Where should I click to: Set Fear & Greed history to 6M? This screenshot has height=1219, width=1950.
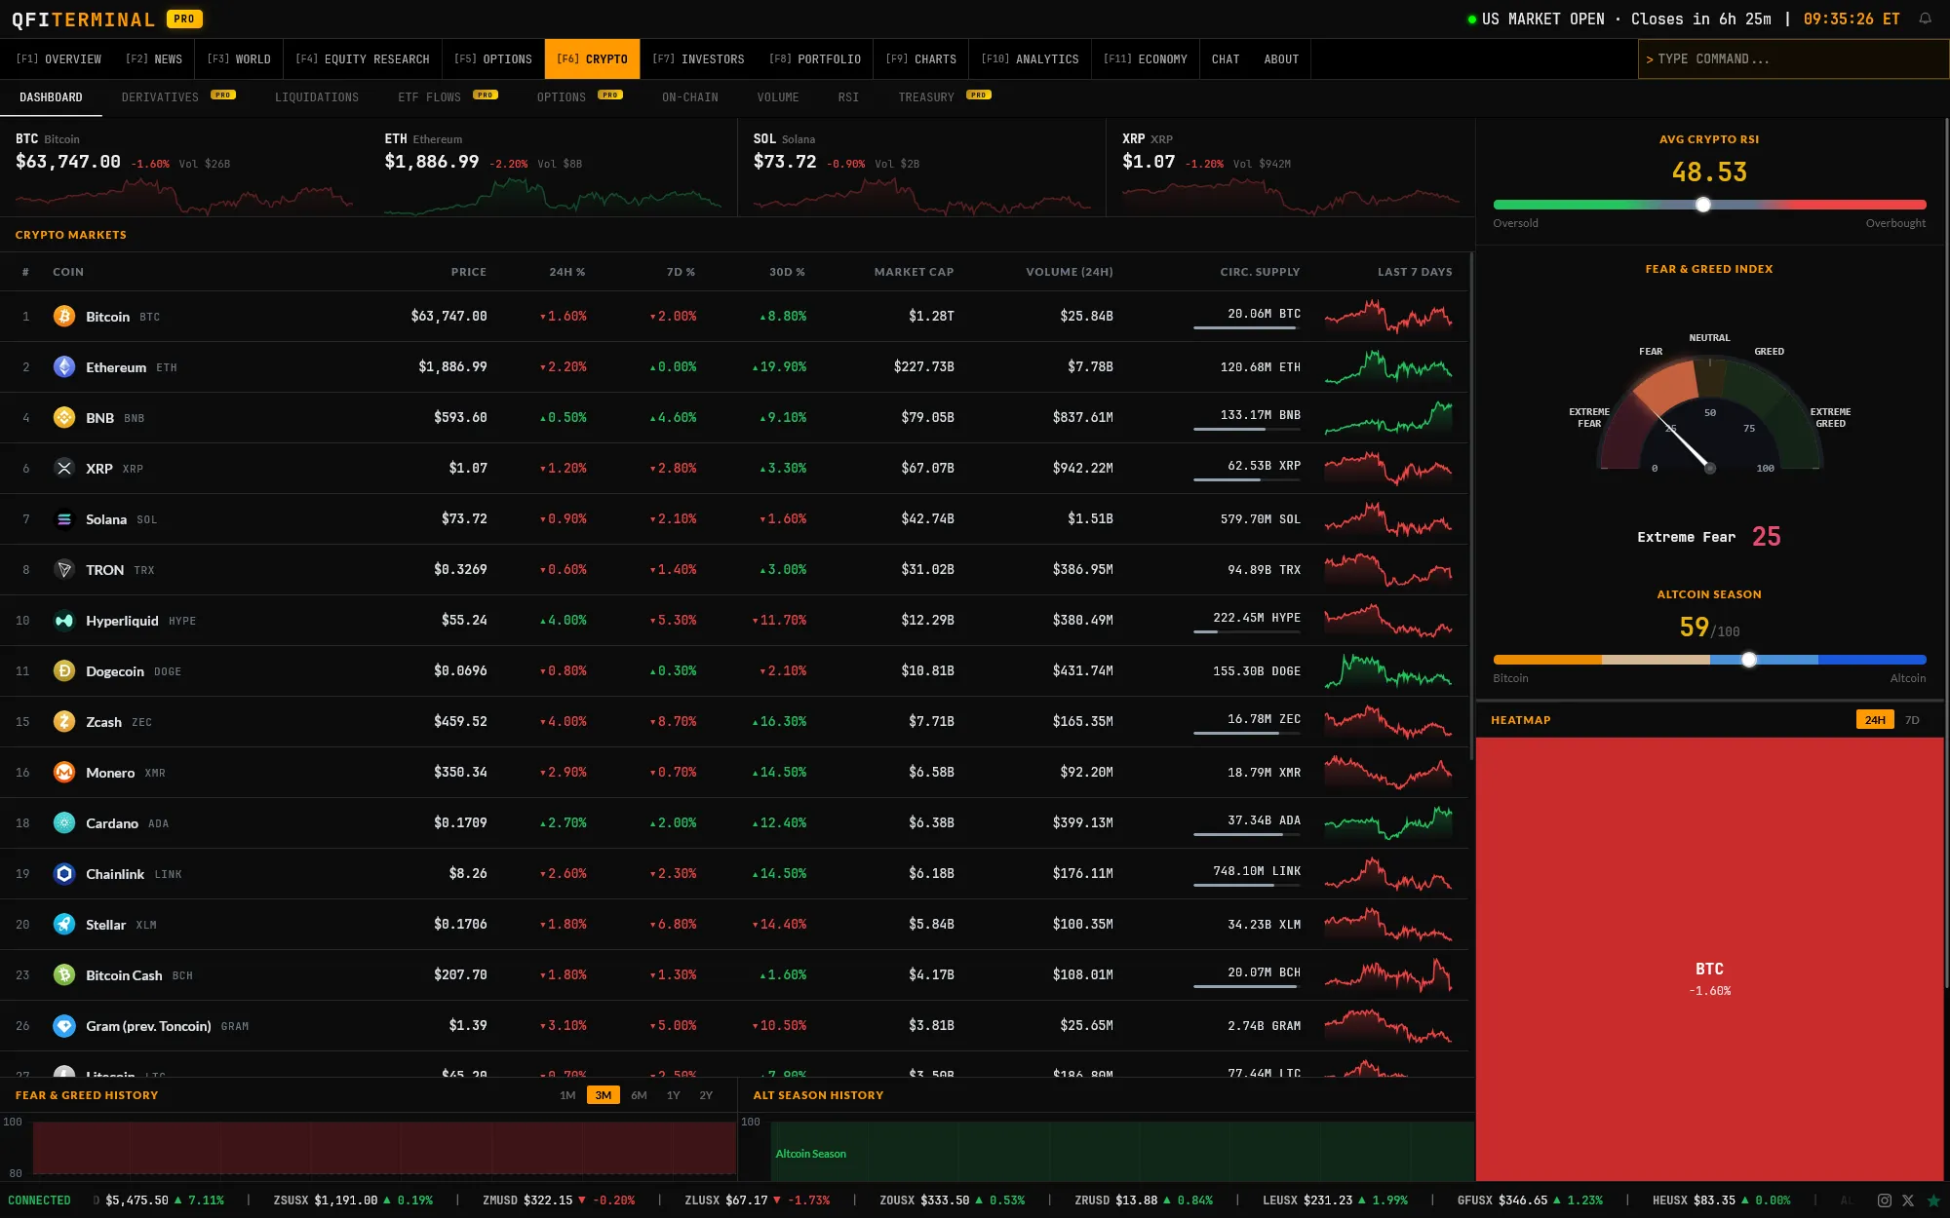[x=639, y=1095]
